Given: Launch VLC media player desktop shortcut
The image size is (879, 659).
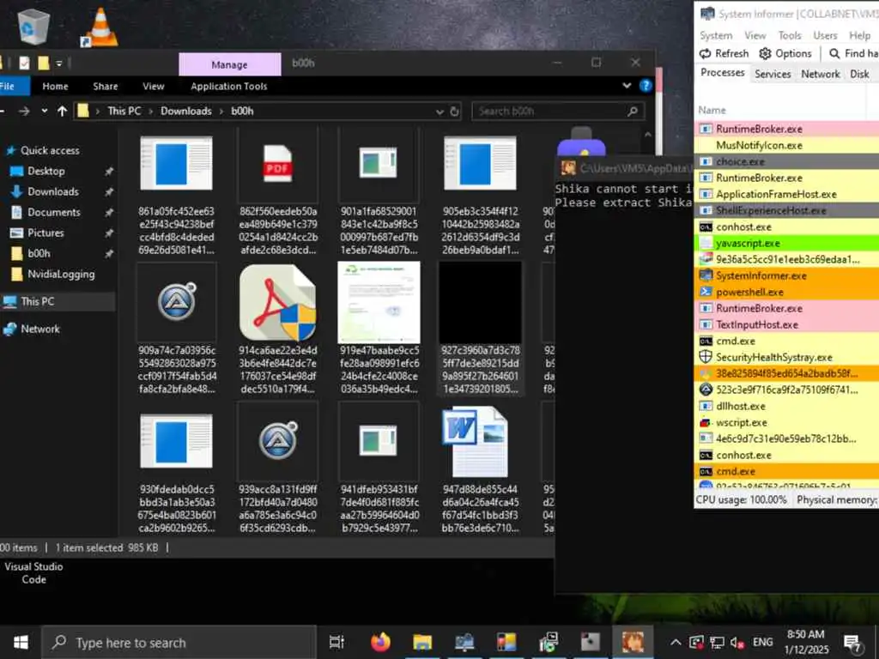Looking at the screenshot, I should 100,27.
